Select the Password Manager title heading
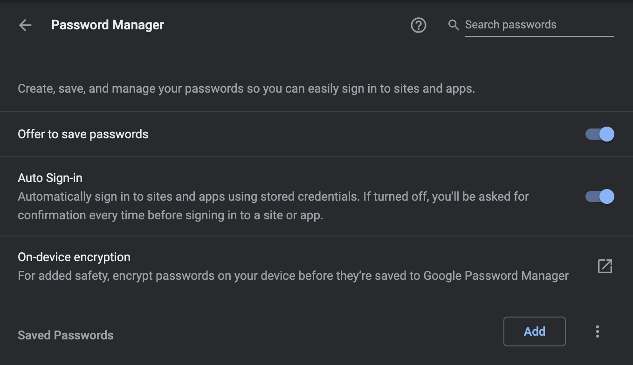 coord(108,25)
